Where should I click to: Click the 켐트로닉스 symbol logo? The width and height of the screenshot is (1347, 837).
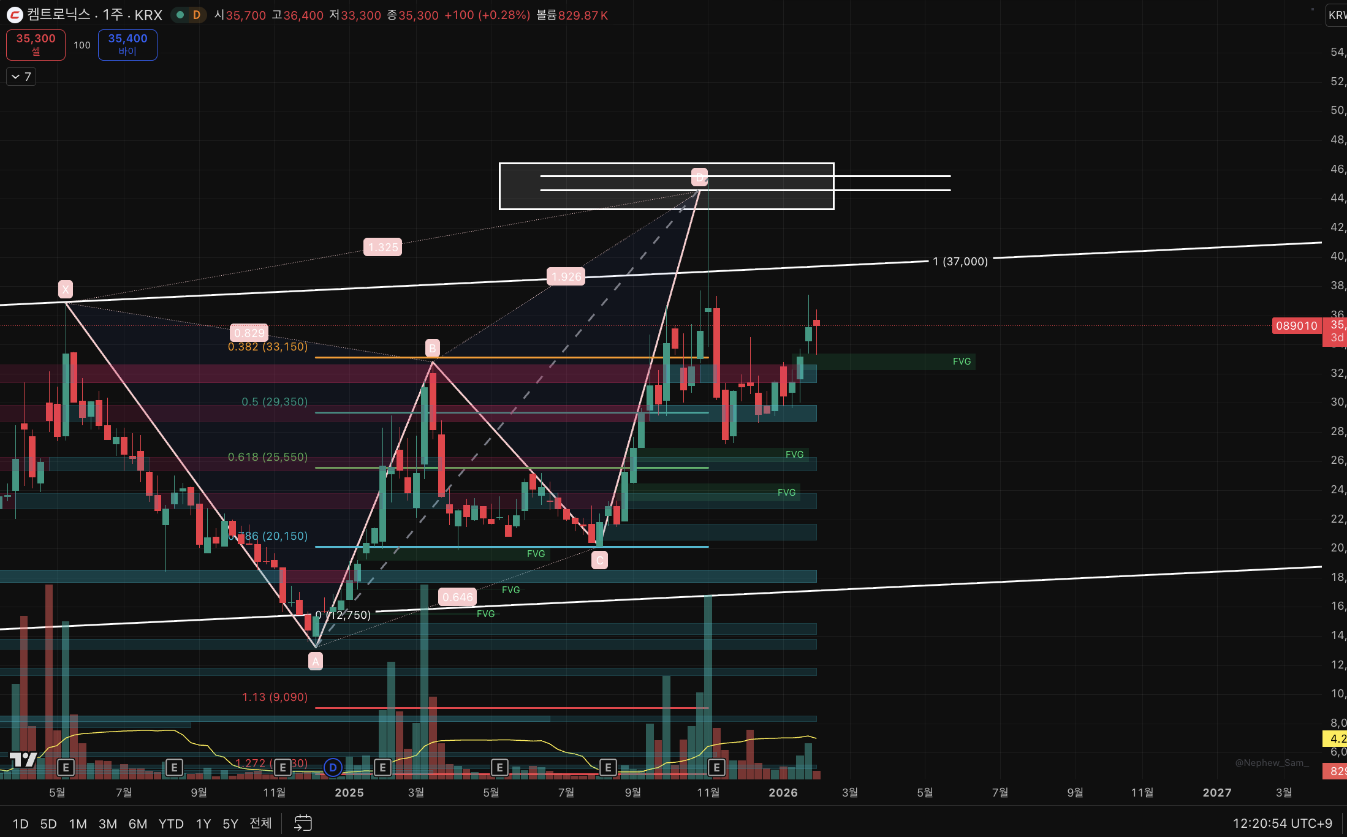coord(15,15)
